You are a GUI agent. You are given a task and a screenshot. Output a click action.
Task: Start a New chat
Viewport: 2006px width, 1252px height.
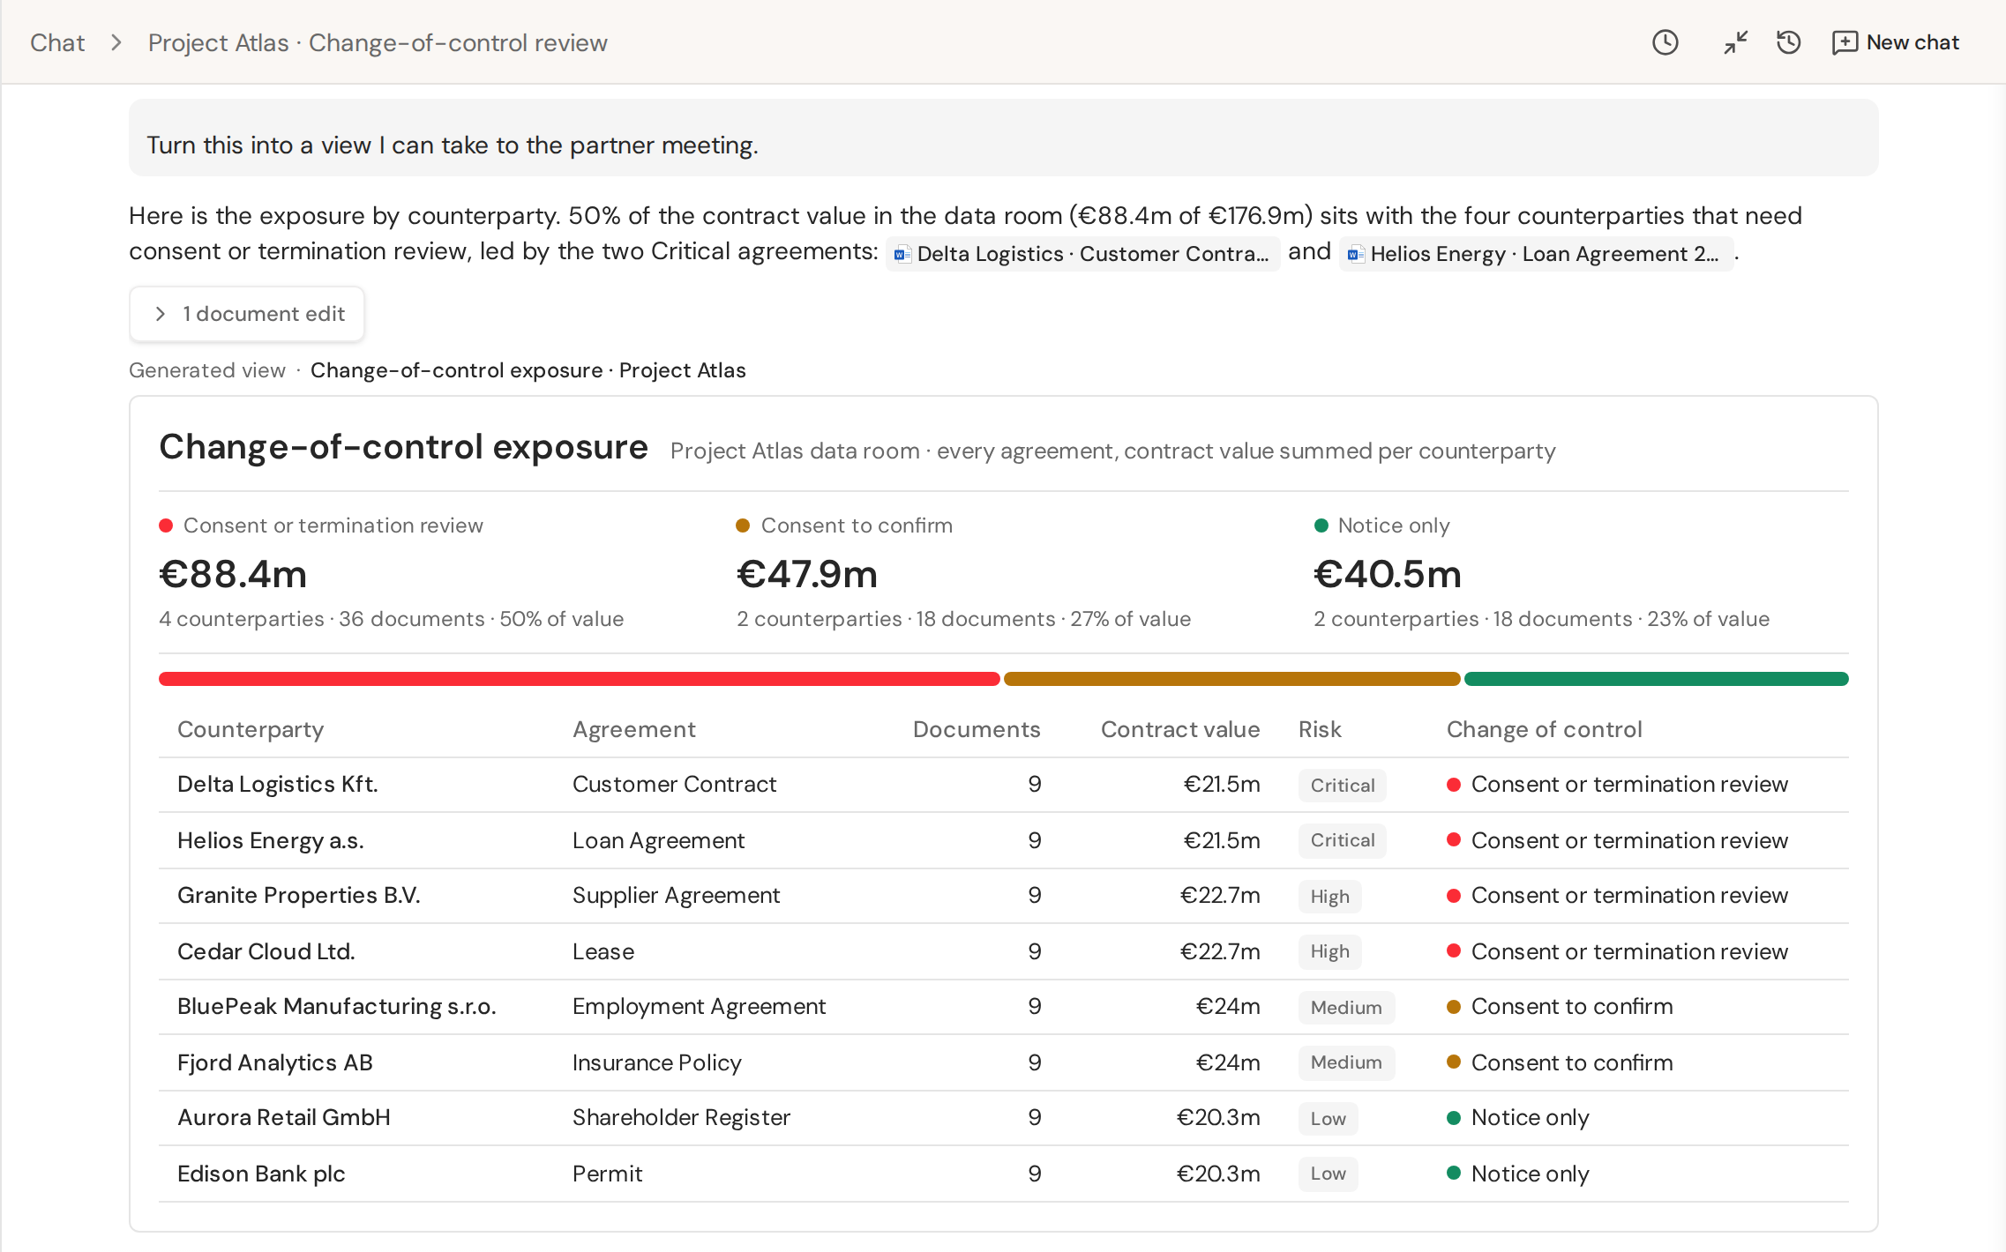[x=1896, y=42]
